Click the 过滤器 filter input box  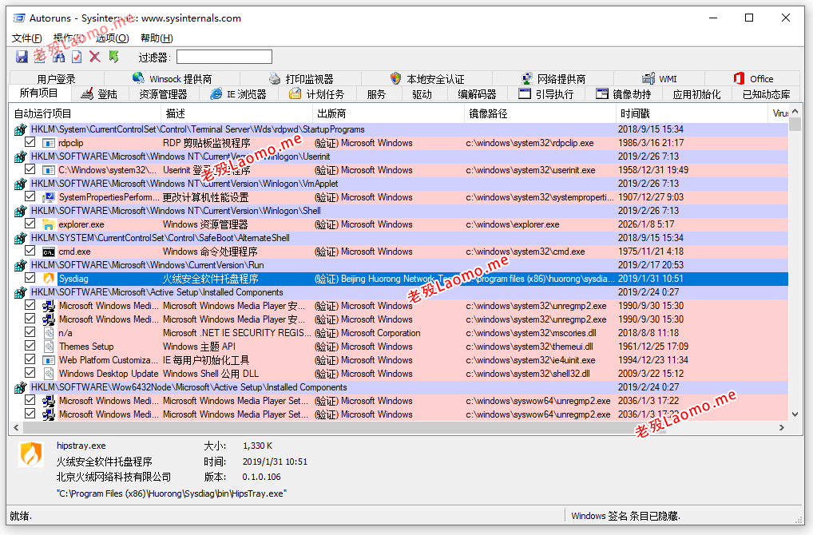click(224, 57)
